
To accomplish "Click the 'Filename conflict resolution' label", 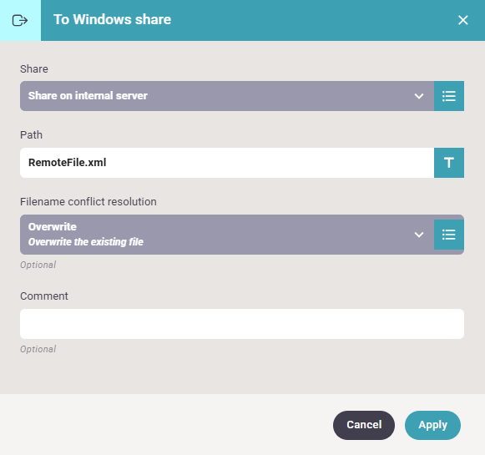I will (88, 202).
